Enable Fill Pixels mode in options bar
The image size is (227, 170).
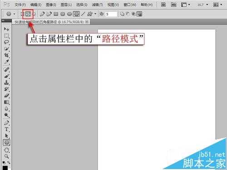click(x=34, y=14)
